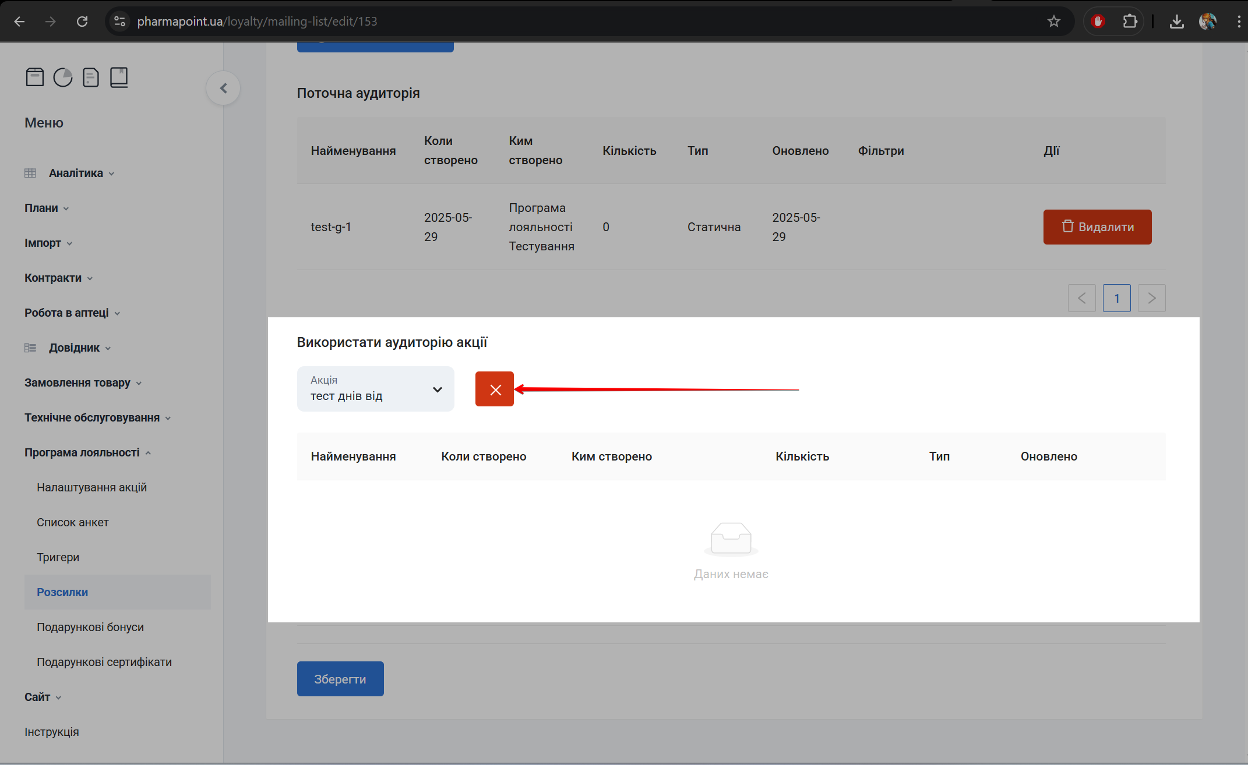Expand the Аналітика menu section
The width and height of the screenshot is (1248, 765).
click(76, 173)
